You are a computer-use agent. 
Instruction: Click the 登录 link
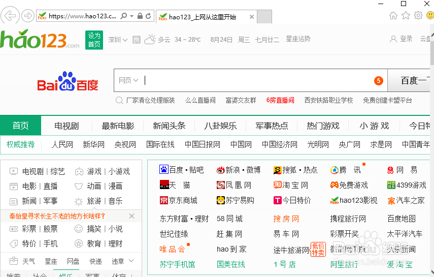coord(406,39)
